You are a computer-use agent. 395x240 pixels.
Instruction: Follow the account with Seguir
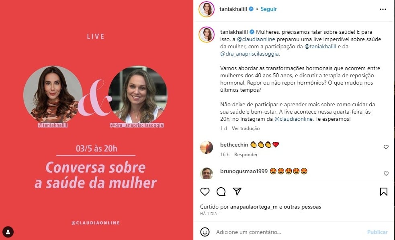tap(268, 9)
